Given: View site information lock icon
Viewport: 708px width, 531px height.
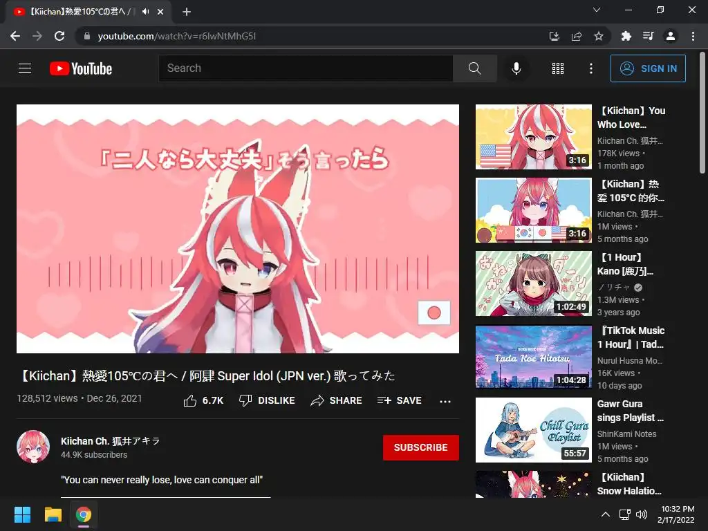Looking at the screenshot, I should (x=87, y=36).
